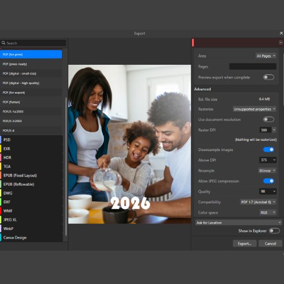The height and width of the screenshot is (284, 284).
Task: Select PDF (for export) preset
Action: [x=31, y=93]
